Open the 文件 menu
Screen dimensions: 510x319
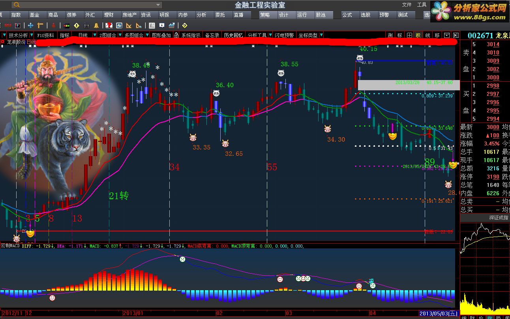(x=407, y=5)
